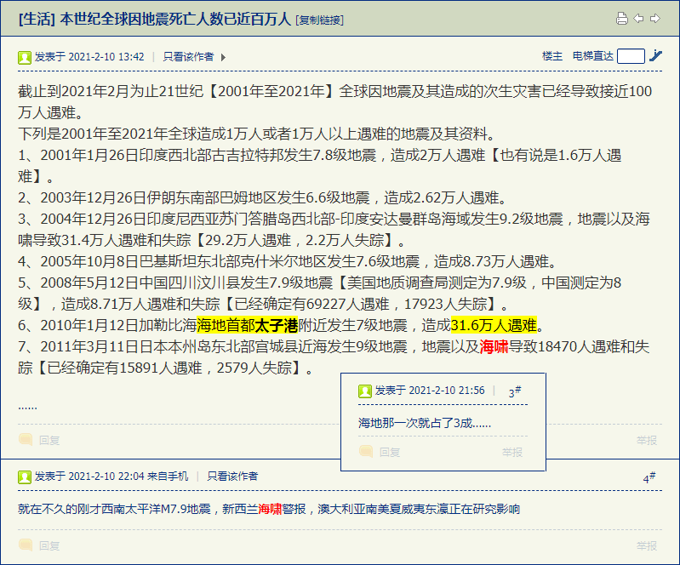The width and height of the screenshot is (680, 565).
Task: Click the elevator jump arrow icon
Action: point(655,56)
